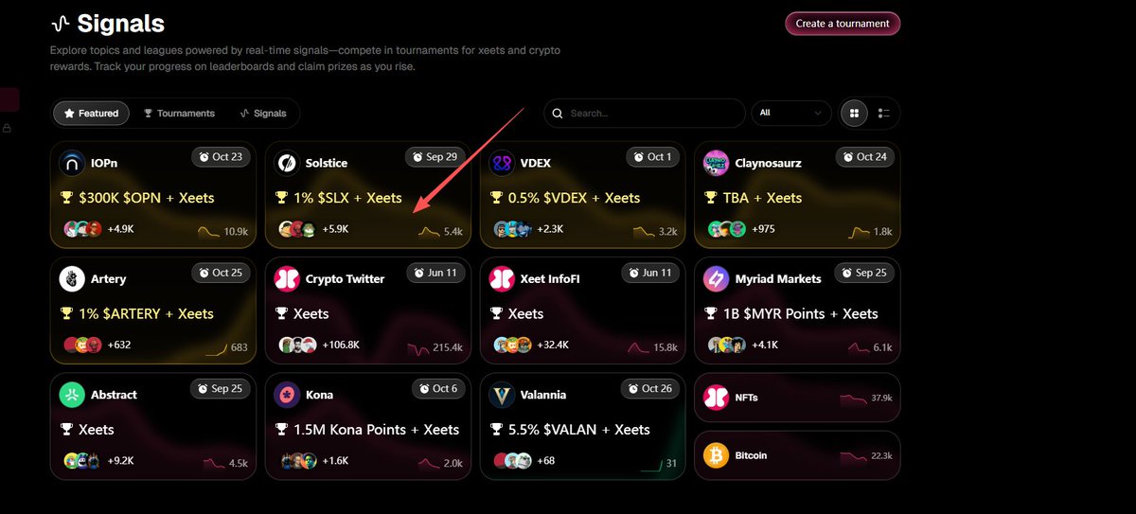Click the Artery heart logo icon
The height and width of the screenshot is (514, 1136).
[72, 279]
